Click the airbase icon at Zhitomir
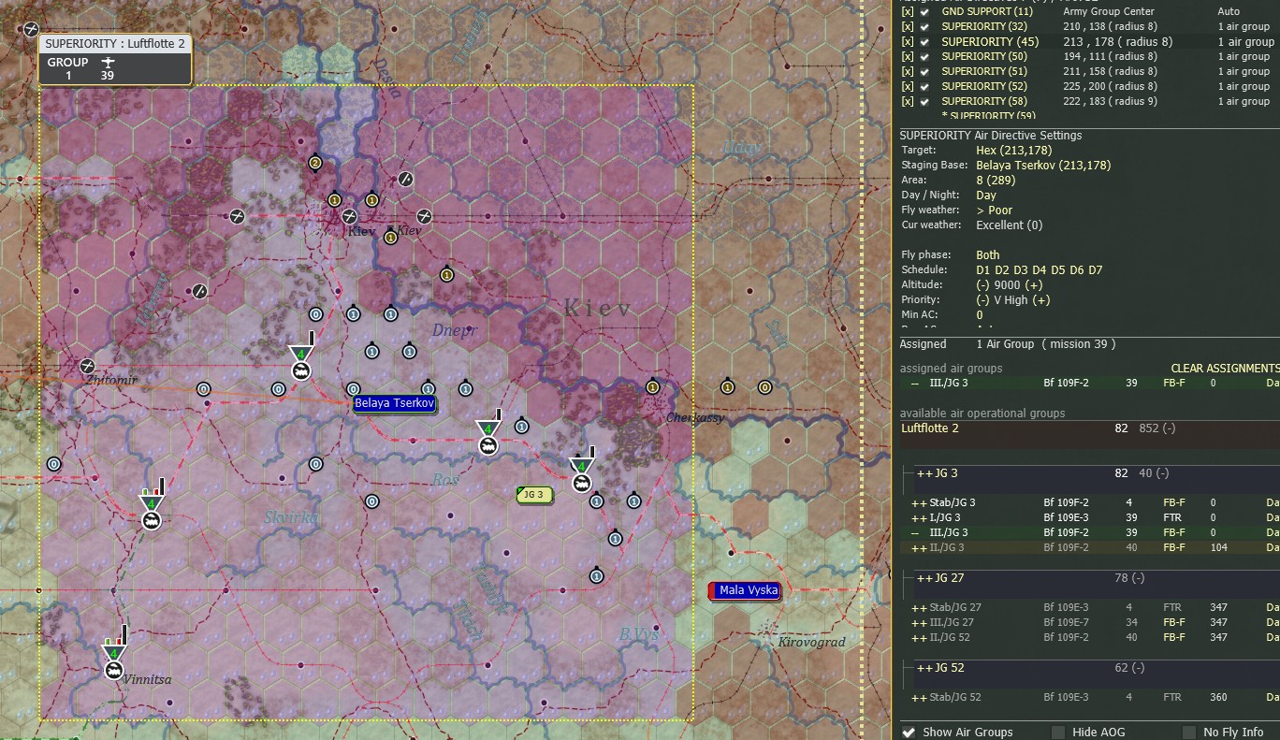The image size is (1280, 740). click(x=87, y=366)
